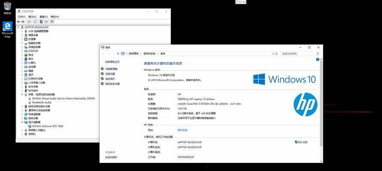Click the forward arrow in Device Manager toolbar

[23, 21]
